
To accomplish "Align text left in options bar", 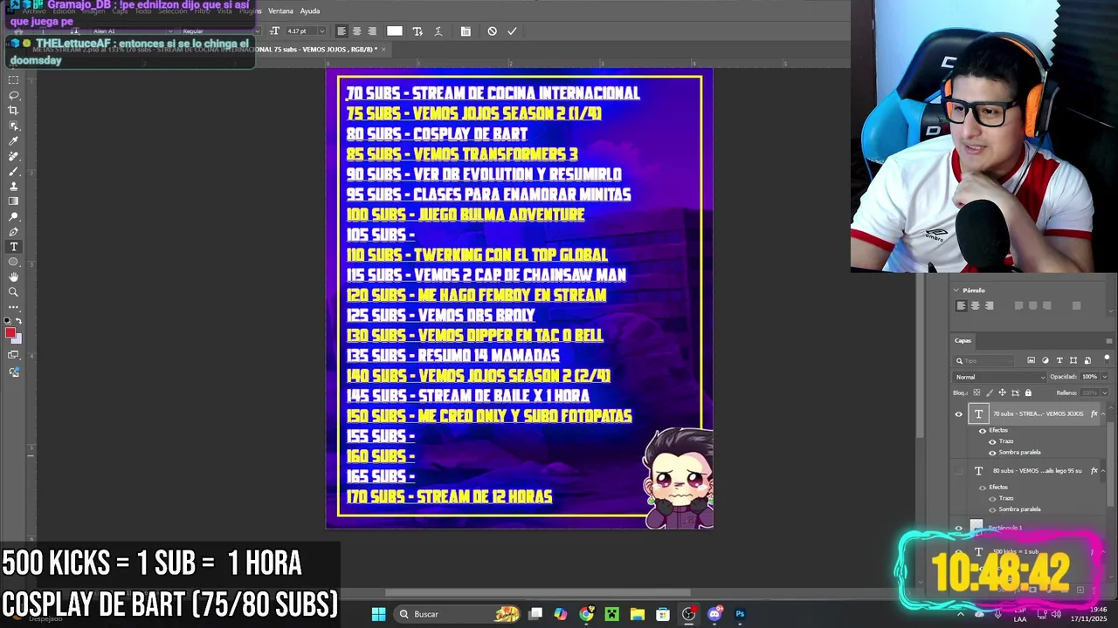I will [342, 31].
